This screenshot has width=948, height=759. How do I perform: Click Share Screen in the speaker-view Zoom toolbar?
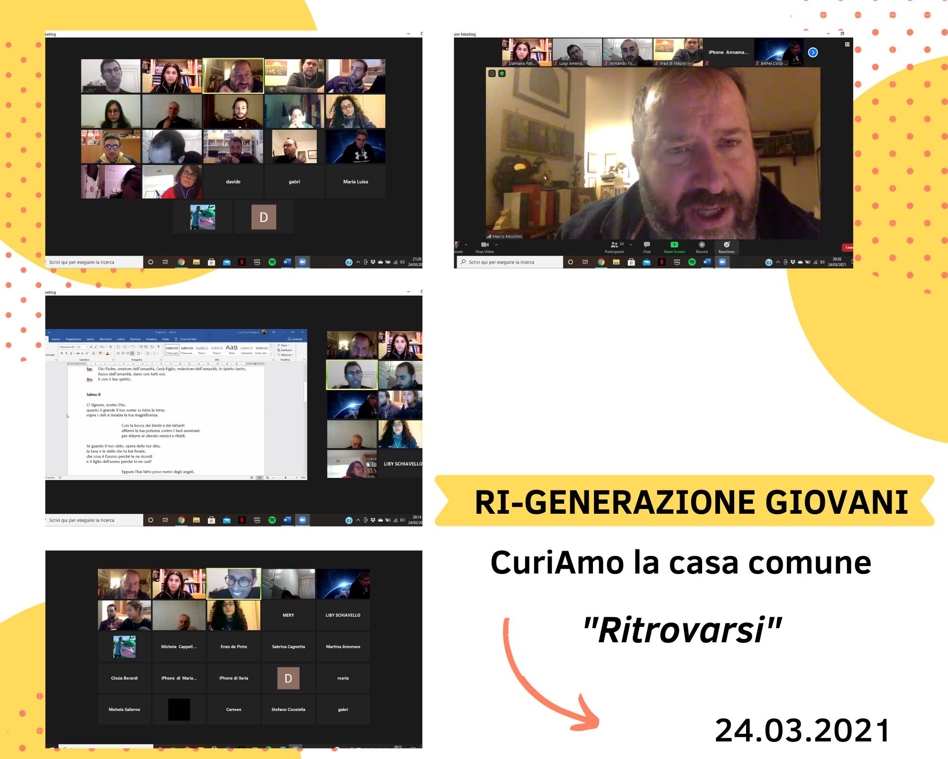[674, 247]
